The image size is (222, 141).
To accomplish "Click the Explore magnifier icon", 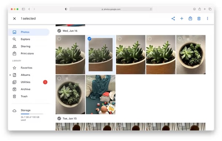I will click(14, 39).
